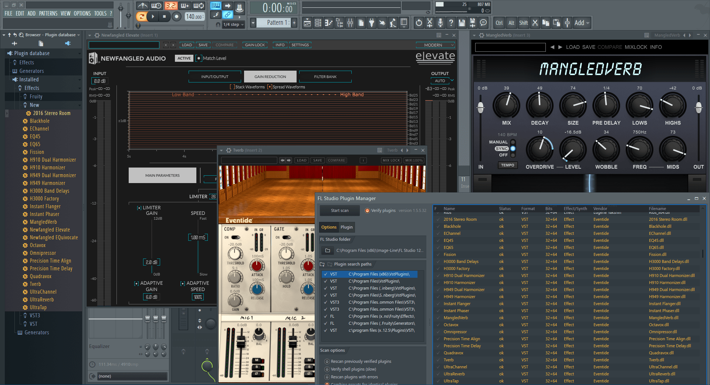Toggle Adaptive Speed checkbox in Elevate
The width and height of the screenshot is (710, 385).
(x=183, y=283)
